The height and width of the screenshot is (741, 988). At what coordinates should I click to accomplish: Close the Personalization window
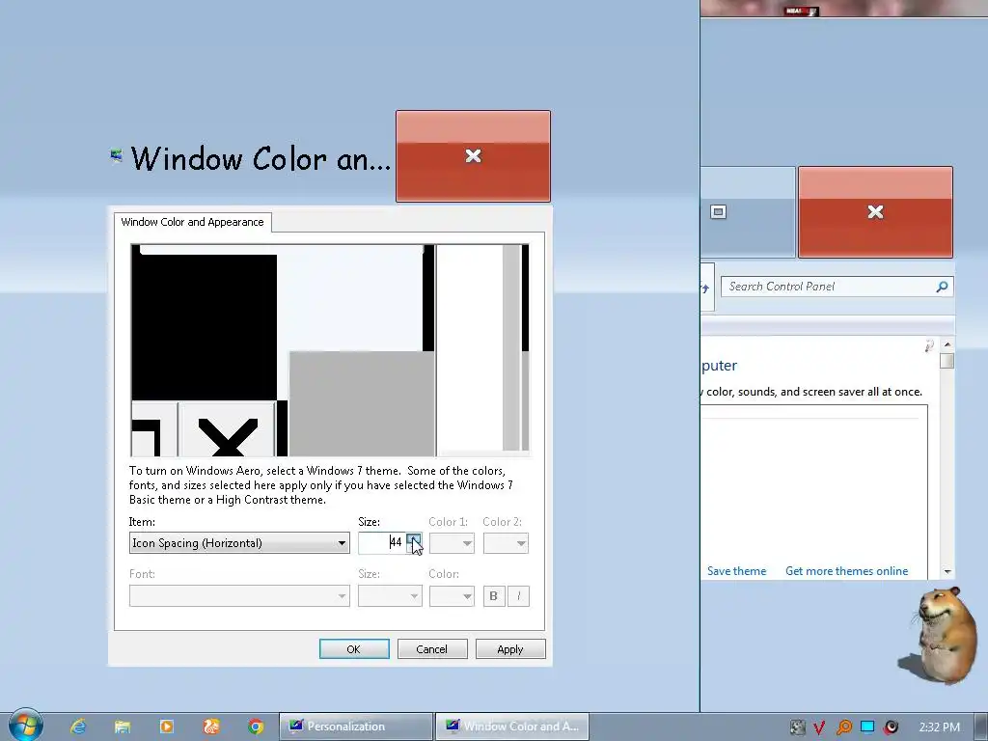click(875, 212)
